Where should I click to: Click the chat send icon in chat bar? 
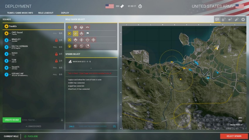click(x=114, y=126)
